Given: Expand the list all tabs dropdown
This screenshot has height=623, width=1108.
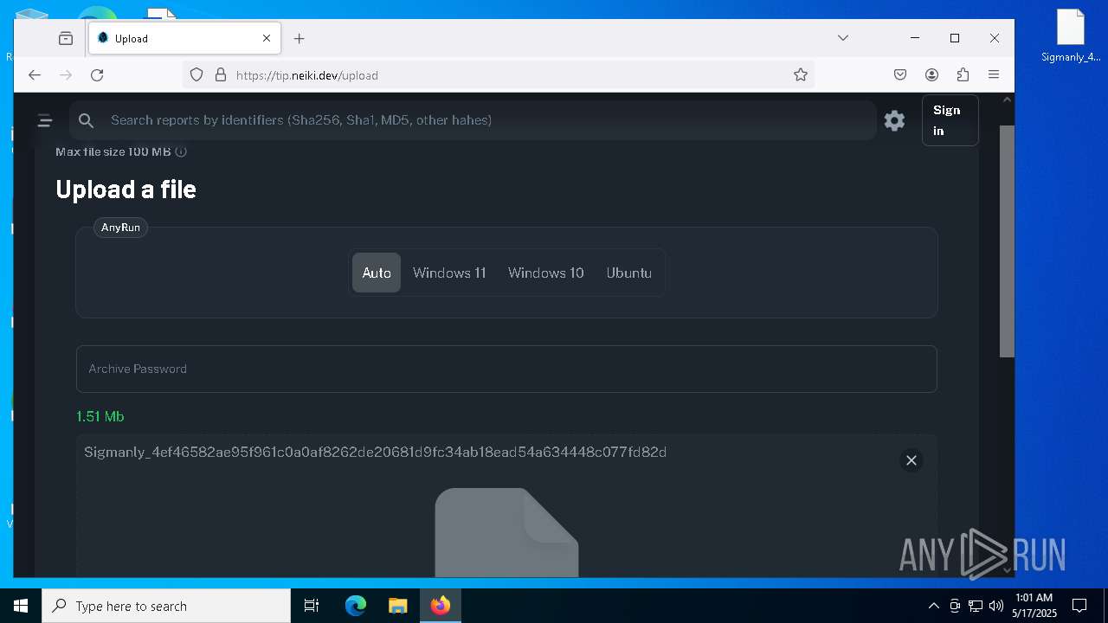Looking at the screenshot, I should [842, 38].
